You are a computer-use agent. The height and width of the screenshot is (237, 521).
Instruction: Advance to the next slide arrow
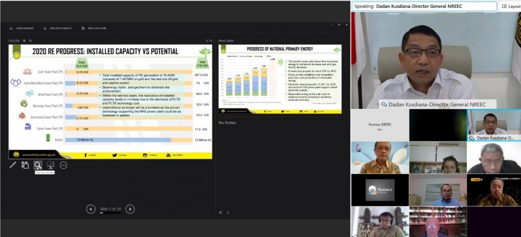pyautogui.click(x=130, y=209)
